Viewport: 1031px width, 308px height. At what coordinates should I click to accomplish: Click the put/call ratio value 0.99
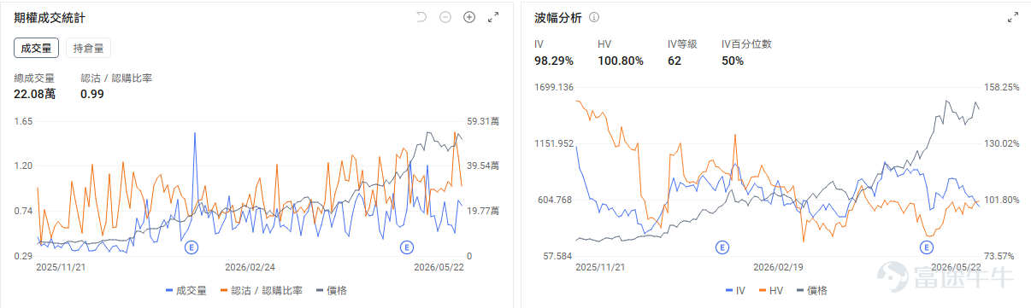point(92,94)
